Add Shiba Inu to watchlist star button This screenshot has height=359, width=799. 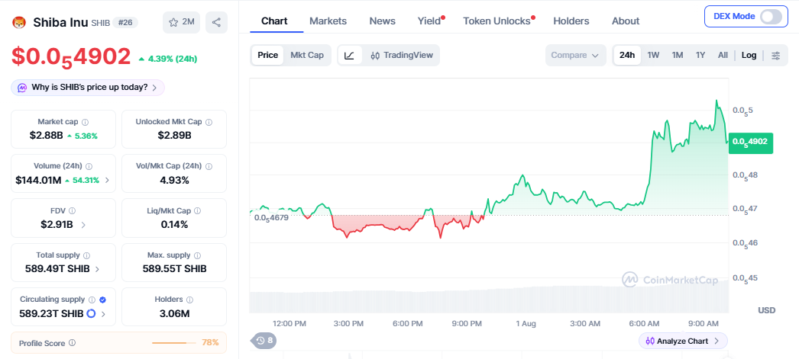pyautogui.click(x=181, y=22)
